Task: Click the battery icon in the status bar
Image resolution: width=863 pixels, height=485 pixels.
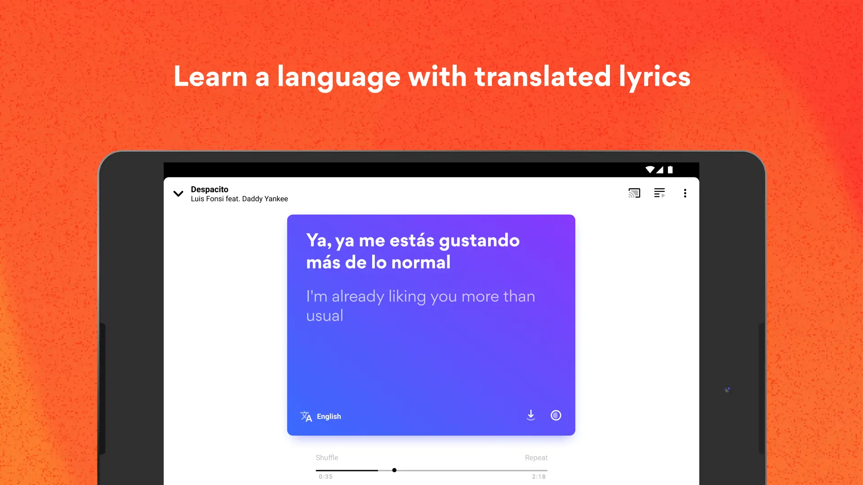Action: tap(671, 170)
